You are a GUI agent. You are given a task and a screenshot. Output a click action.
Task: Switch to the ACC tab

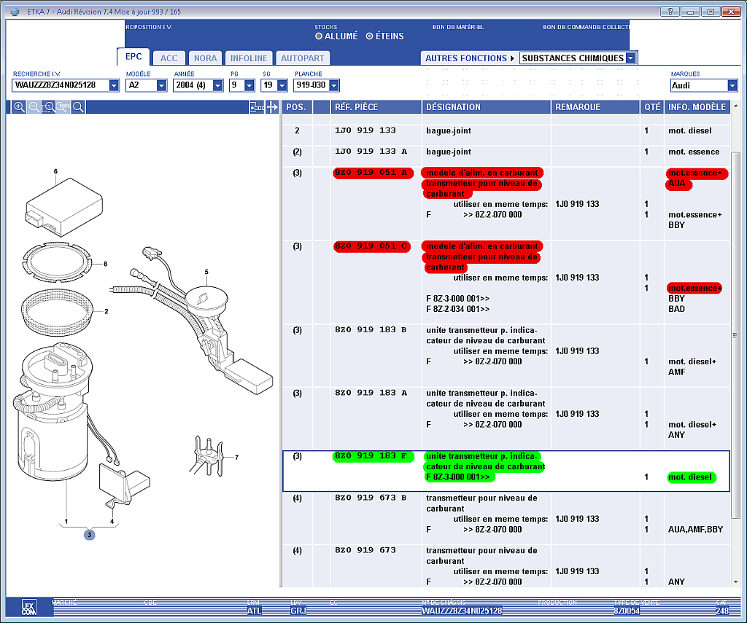tap(169, 58)
